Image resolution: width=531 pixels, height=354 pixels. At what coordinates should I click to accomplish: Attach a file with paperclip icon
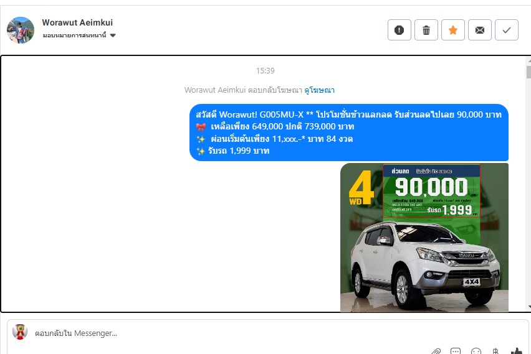click(436, 352)
